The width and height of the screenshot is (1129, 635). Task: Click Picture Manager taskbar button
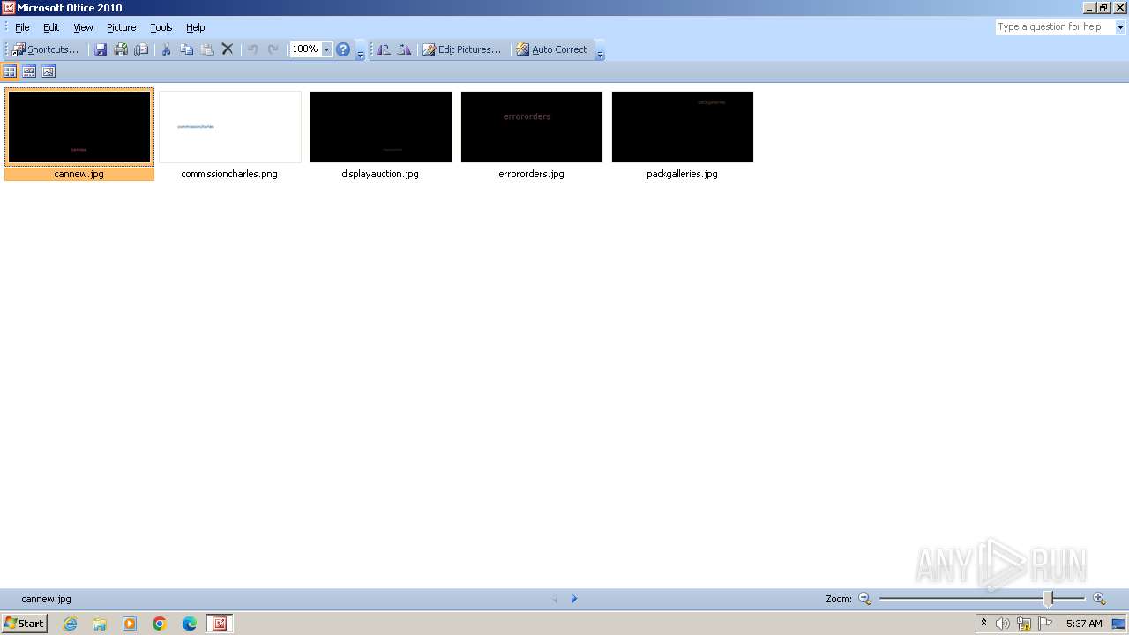[220, 624]
